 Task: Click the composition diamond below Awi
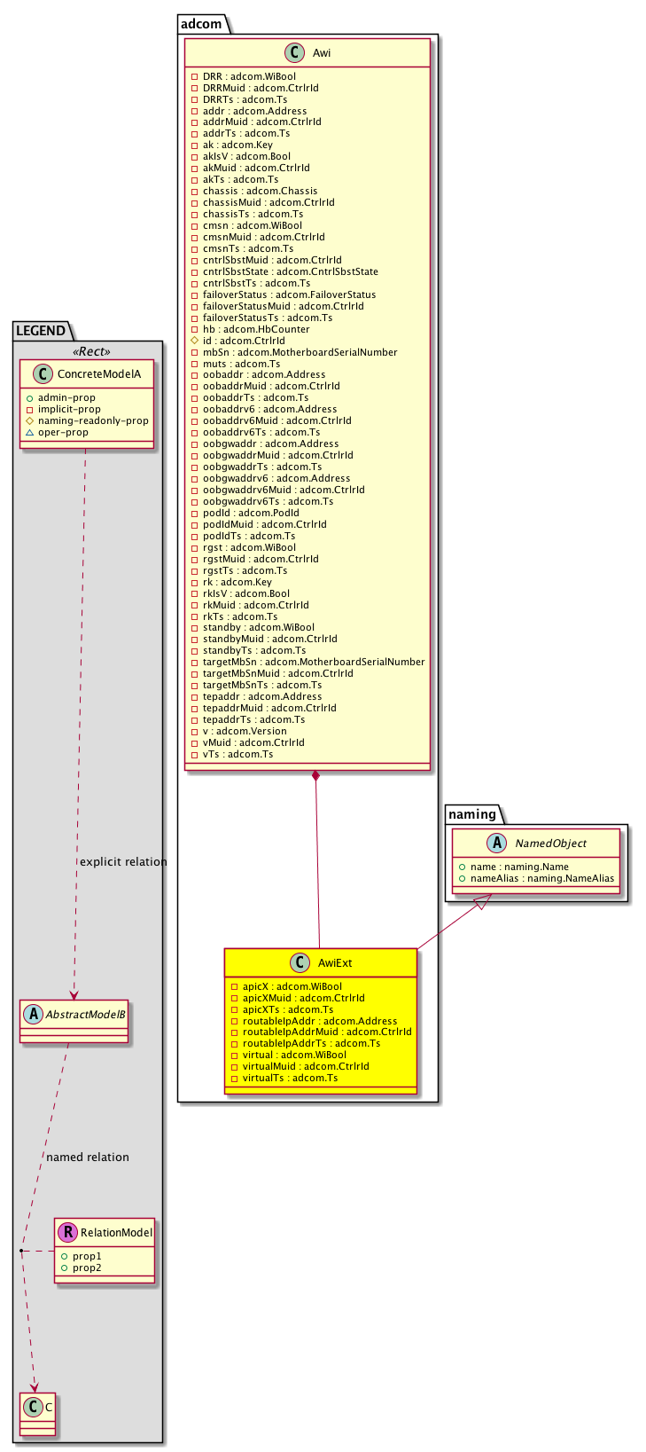(315, 778)
